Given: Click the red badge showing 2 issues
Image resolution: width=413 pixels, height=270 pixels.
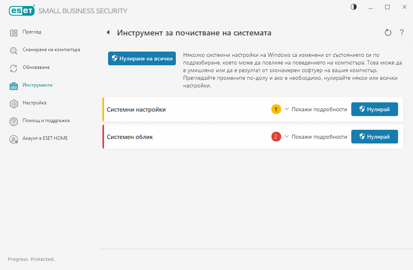Looking at the screenshot, I should 276,137.
